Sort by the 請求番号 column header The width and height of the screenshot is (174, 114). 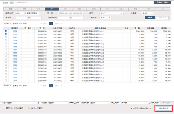pos(15,28)
